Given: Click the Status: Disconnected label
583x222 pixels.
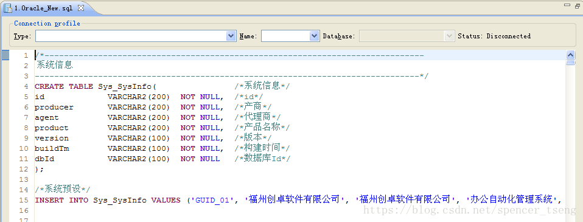Looking at the screenshot, I should [x=494, y=36].
